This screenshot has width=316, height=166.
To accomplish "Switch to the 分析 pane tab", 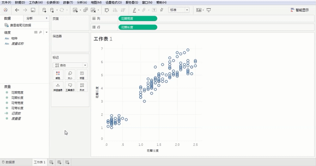I will tap(29, 18).
